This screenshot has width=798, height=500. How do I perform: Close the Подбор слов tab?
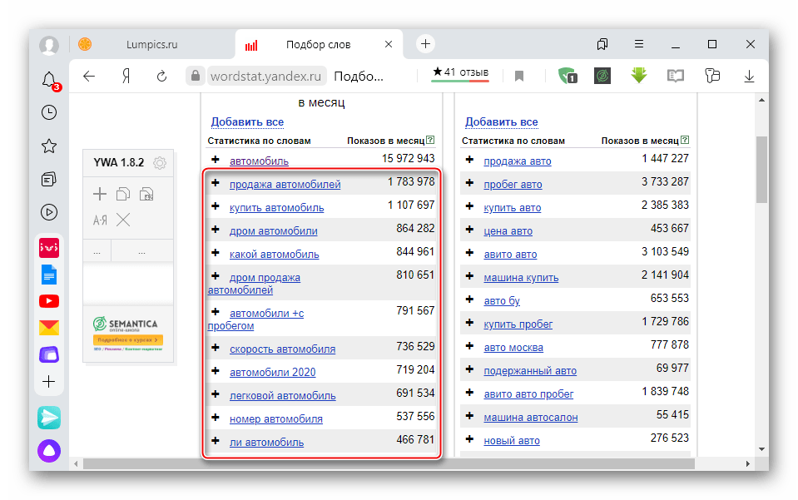click(389, 44)
